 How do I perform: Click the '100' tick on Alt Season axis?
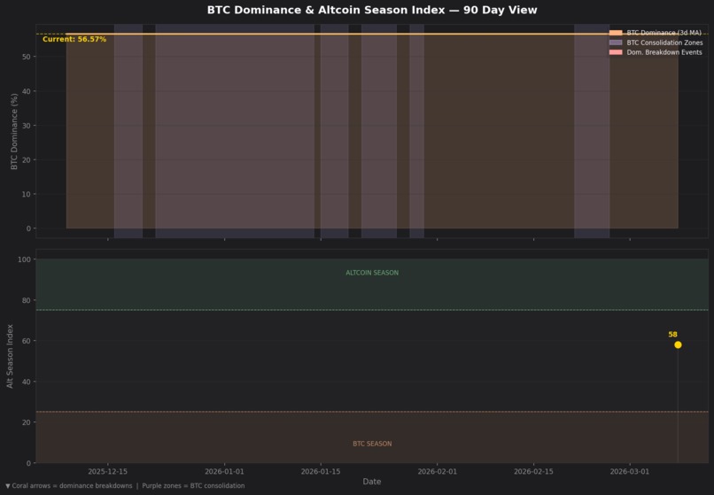24,259
